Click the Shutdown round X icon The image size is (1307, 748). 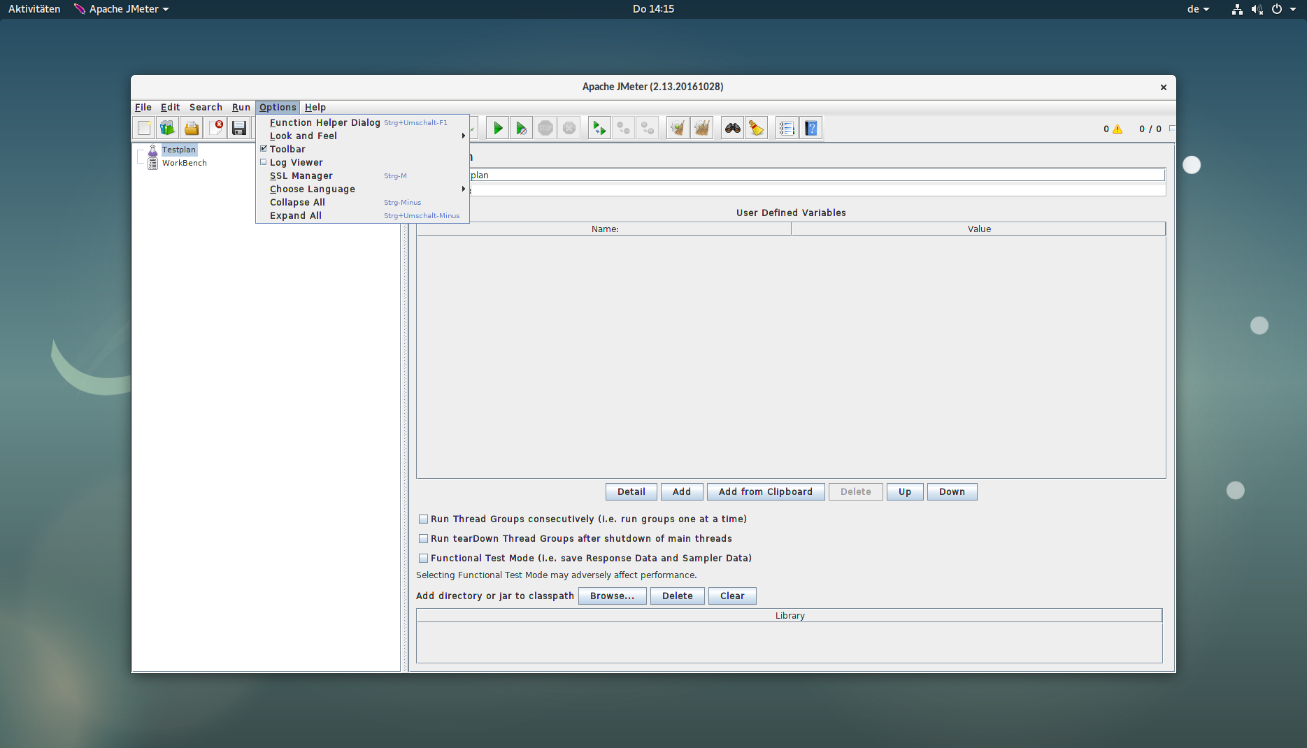569,128
